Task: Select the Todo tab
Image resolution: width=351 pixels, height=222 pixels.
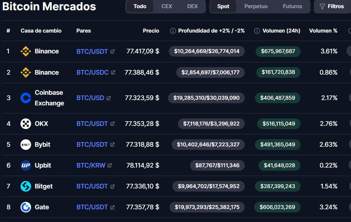Action: 140,6
